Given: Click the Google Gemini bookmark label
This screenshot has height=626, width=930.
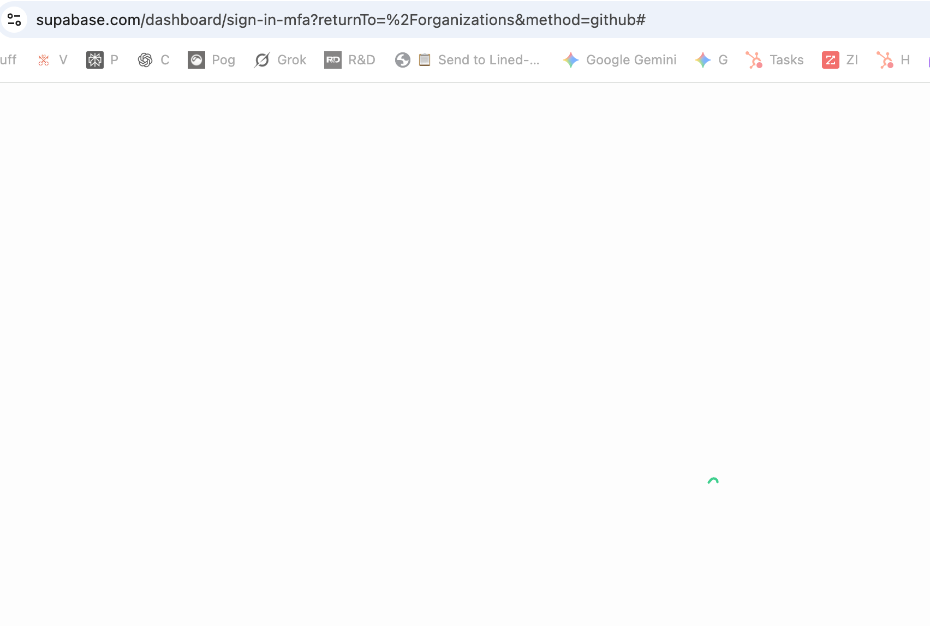Looking at the screenshot, I should coord(631,59).
